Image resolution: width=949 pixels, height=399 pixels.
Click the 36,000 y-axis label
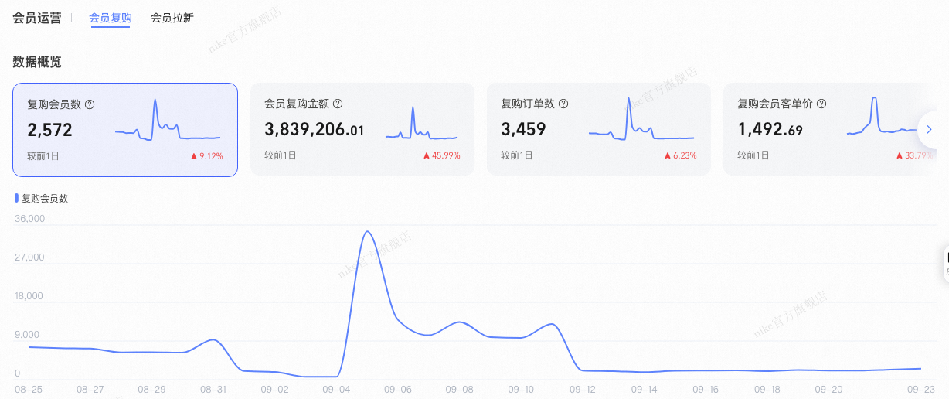(29, 219)
